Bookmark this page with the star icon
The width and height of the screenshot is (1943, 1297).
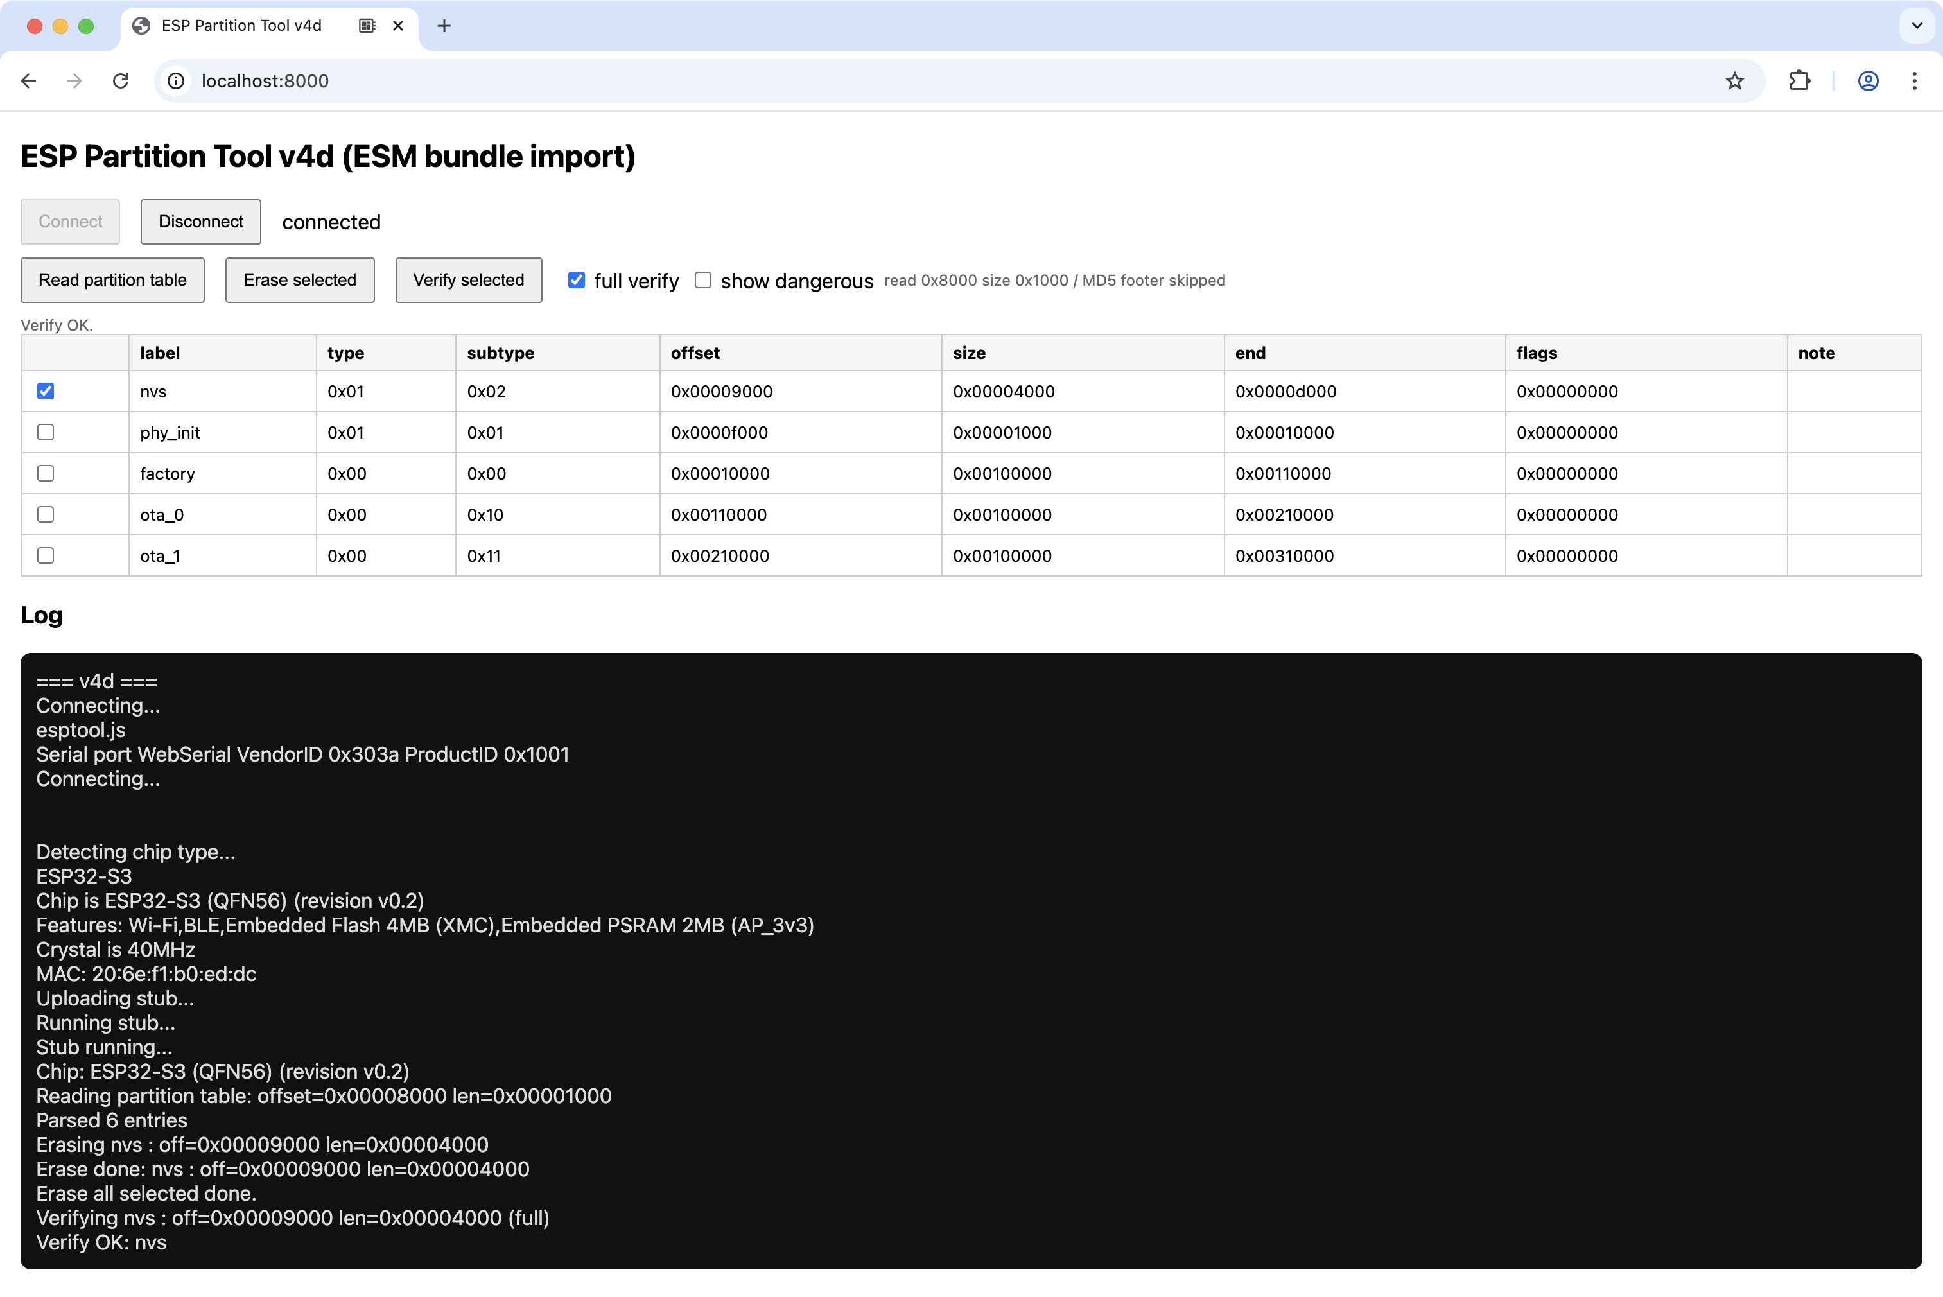pyautogui.click(x=1734, y=80)
